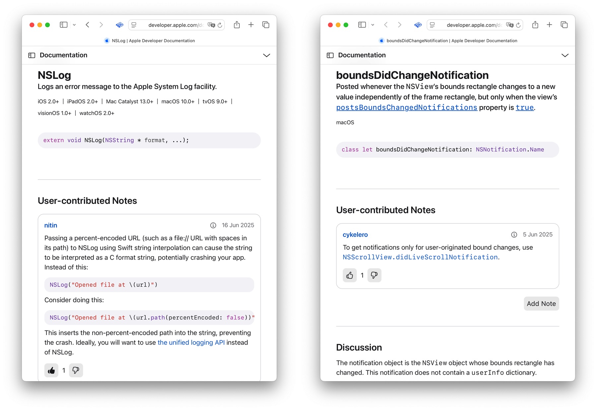This screenshot has width=597, height=410.
Task: Share the boundsDidChangeNotification page
Action: click(535, 25)
